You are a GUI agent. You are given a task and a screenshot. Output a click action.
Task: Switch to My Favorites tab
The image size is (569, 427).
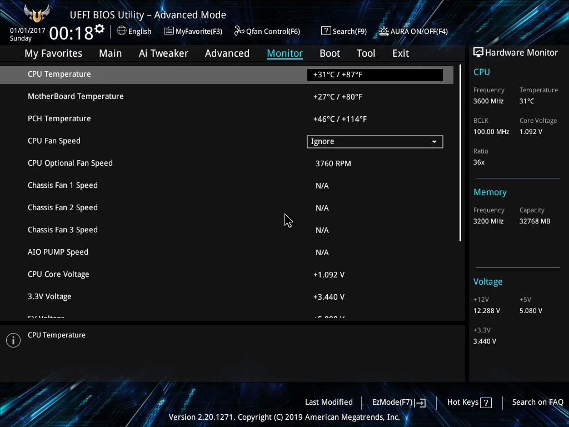(53, 53)
